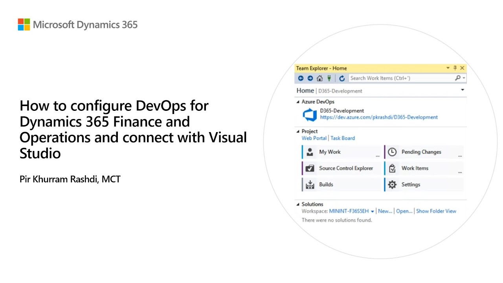503x283 pixels.
Task: Close the Team Explorer panel
Action: [x=462, y=68]
